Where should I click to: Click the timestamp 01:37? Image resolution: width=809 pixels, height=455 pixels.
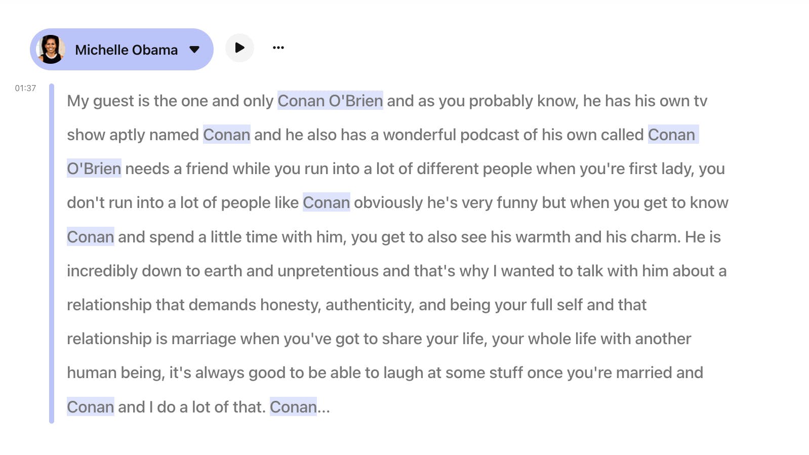click(25, 88)
